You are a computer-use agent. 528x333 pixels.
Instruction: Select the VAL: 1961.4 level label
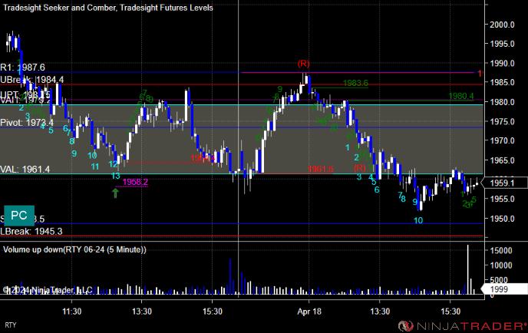click(25, 169)
